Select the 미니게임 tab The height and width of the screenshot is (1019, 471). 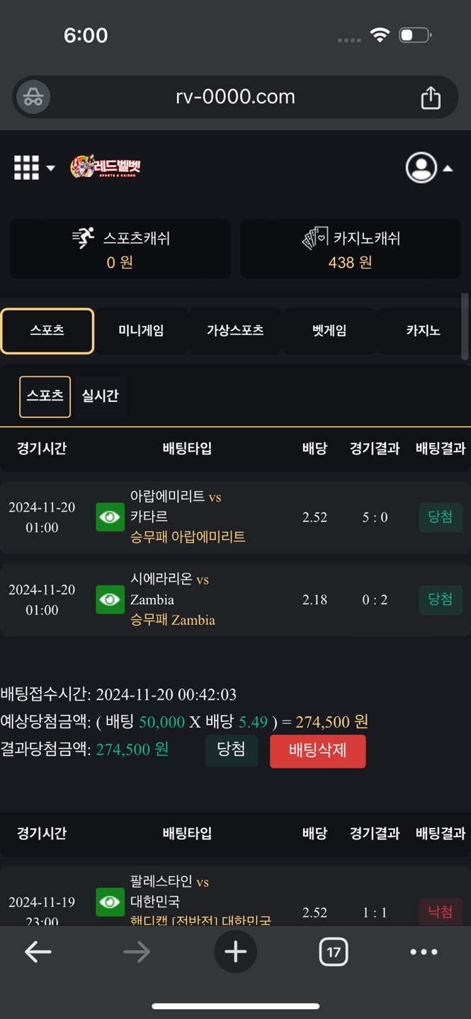pyautogui.click(x=141, y=330)
